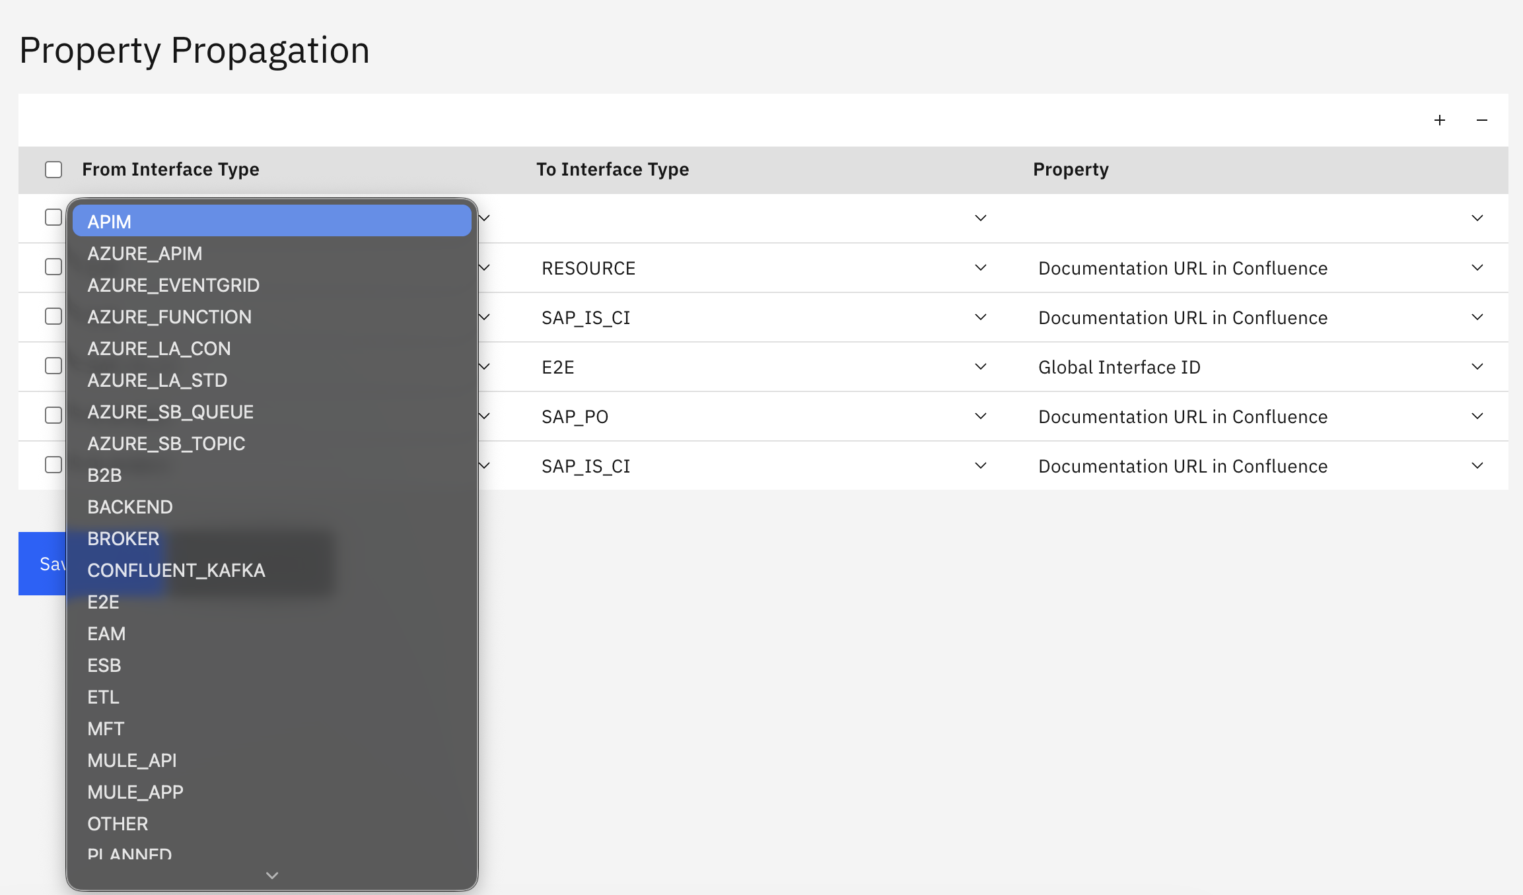
Task: Check the box on the first empty row
Action: coord(53,217)
